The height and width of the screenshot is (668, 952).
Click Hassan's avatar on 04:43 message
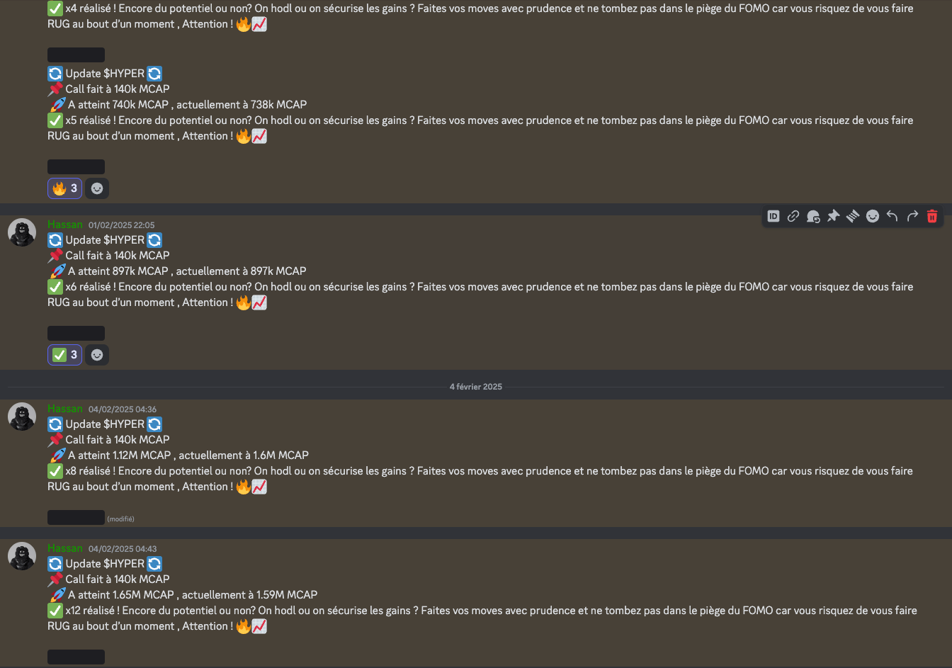(22, 556)
